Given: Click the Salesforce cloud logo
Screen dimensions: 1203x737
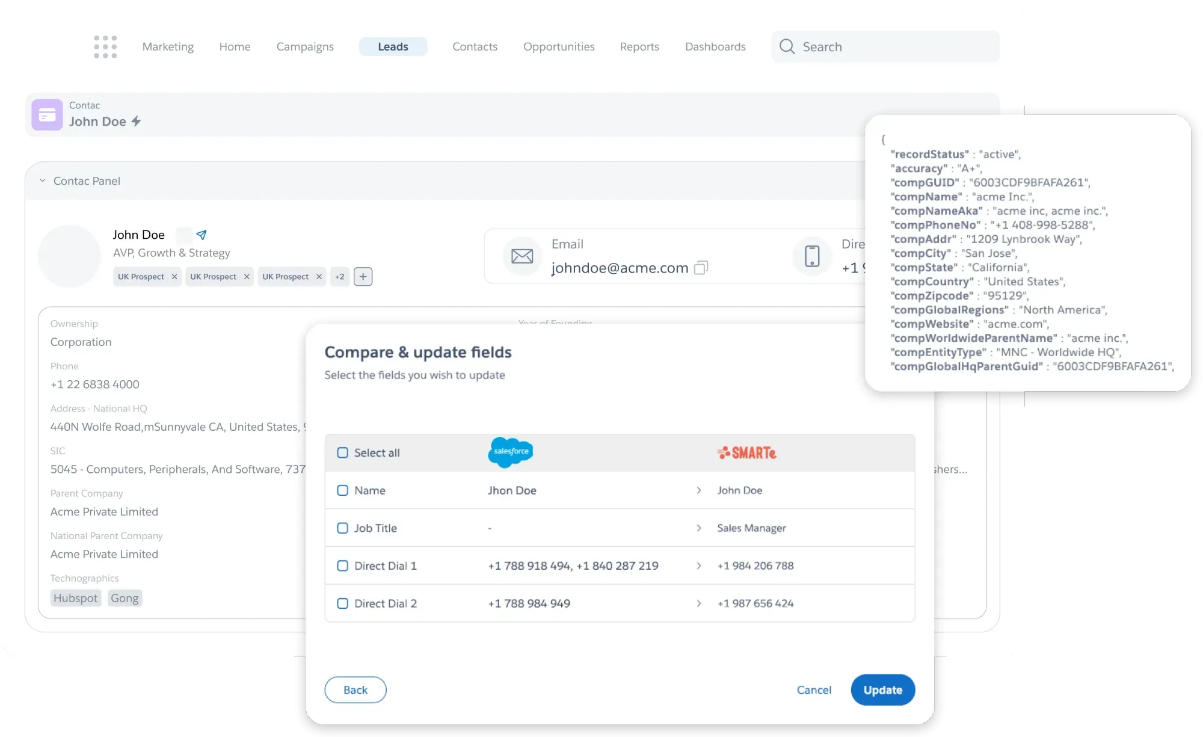Looking at the screenshot, I should point(511,452).
